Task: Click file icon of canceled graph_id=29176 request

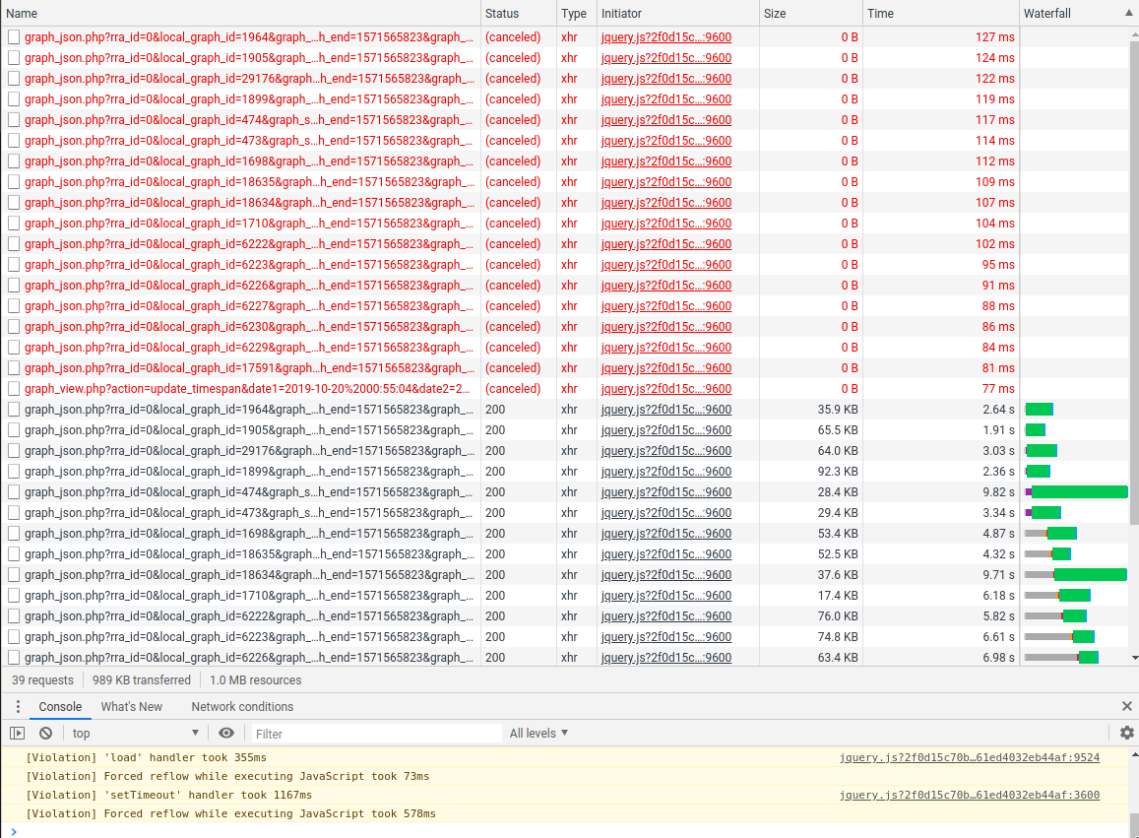Action: pyautogui.click(x=14, y=79)
